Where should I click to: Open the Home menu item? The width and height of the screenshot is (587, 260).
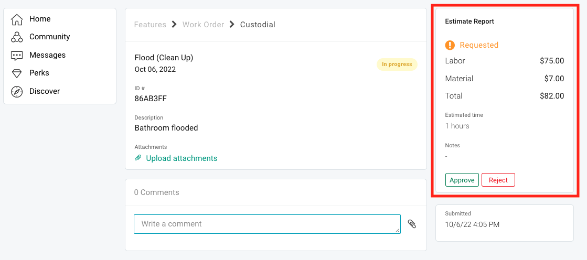coord(40,19)
